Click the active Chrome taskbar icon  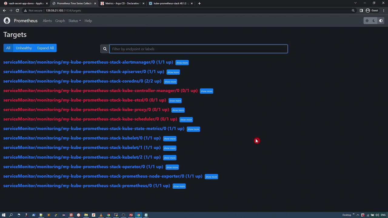(x=138, y=215)
